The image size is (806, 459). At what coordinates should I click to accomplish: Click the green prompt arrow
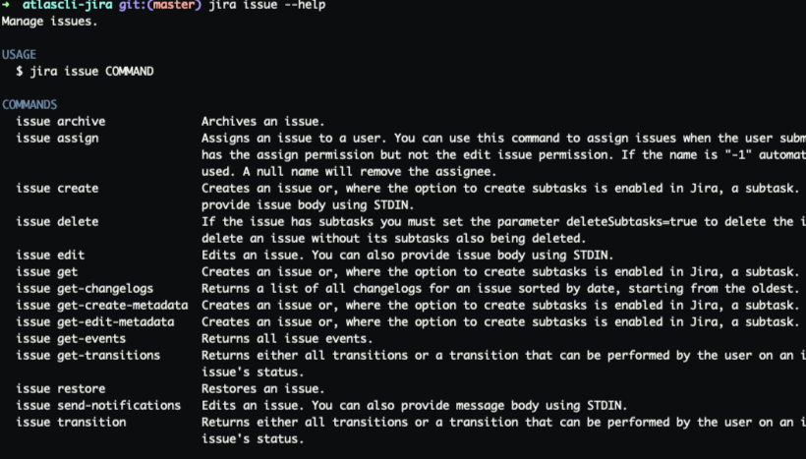[6, 6]
